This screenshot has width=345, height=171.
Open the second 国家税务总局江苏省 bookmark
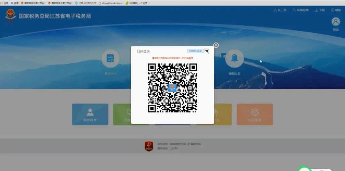[x=60, y=3]
